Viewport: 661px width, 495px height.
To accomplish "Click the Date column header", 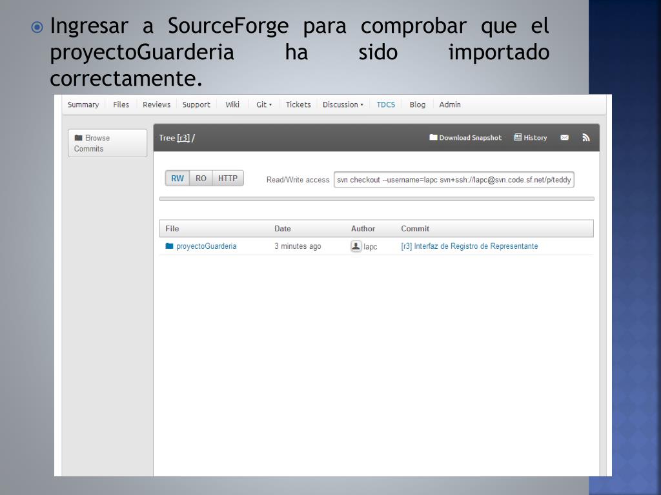I will pos(283,229).
